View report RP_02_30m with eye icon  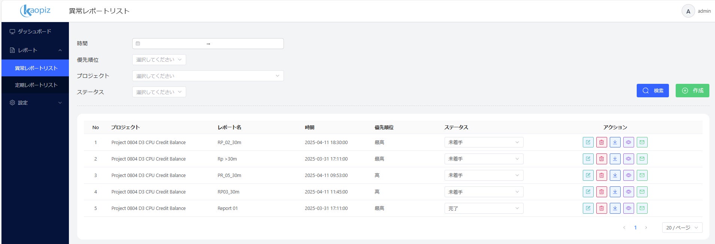pyautogui.click(x=628, y=142)
